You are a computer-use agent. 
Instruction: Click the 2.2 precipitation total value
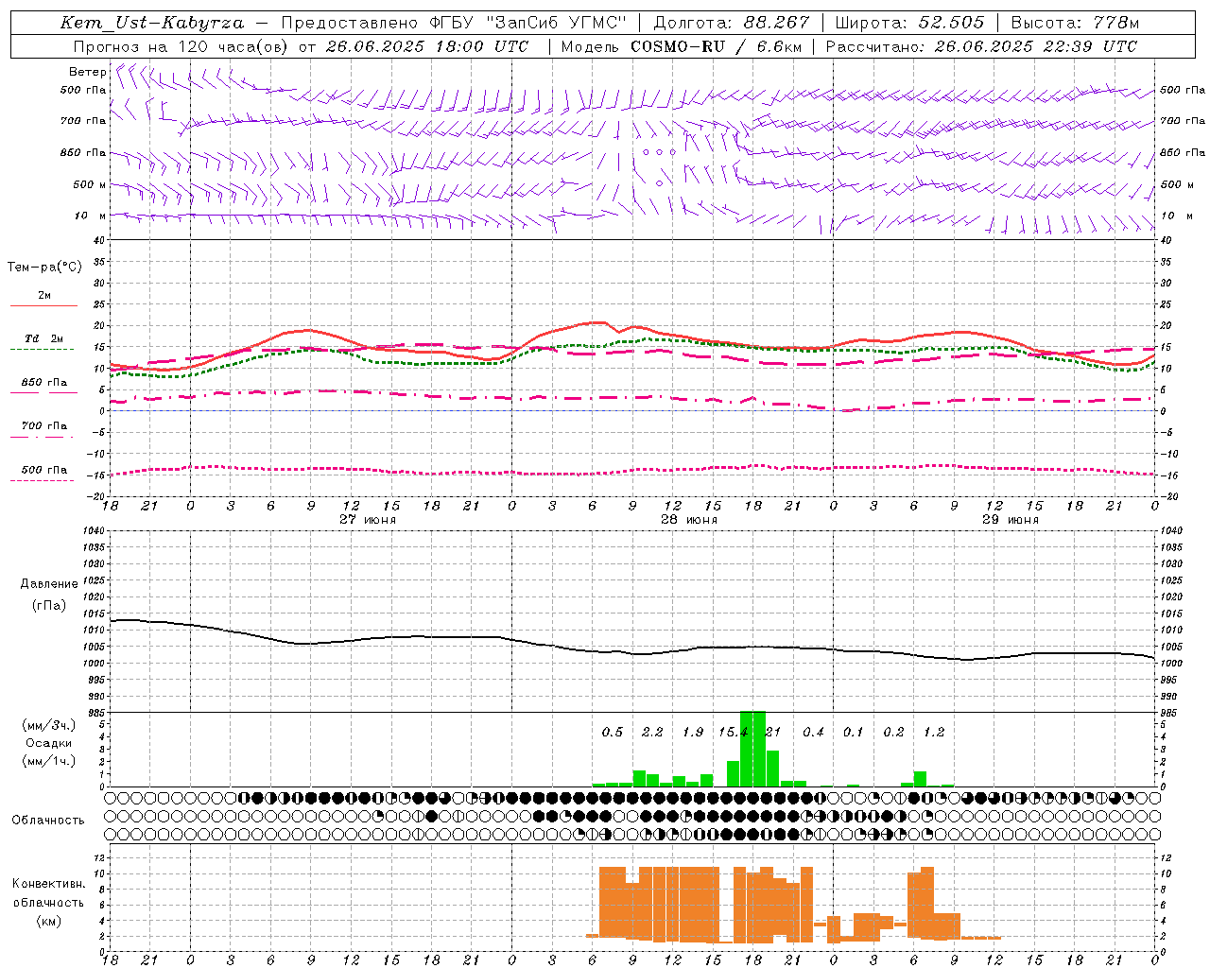[652, 733]
